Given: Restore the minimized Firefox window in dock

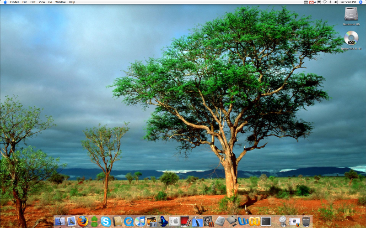Looking at the screenshot, I should coord(294,222).
